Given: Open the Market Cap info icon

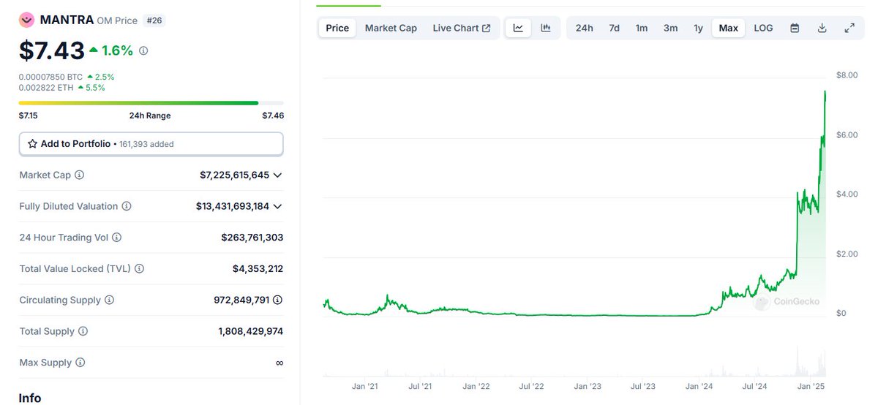Looking at the screenshot, I should 80,175.
